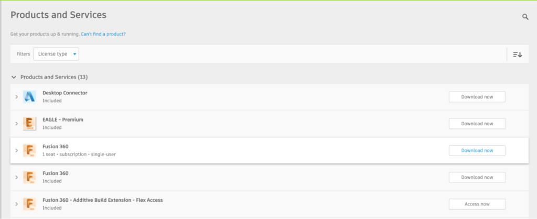This screenshot has width=537, height=219.
Task: Expand the Desktop Connector row
Action: click(x=16, y=97)
